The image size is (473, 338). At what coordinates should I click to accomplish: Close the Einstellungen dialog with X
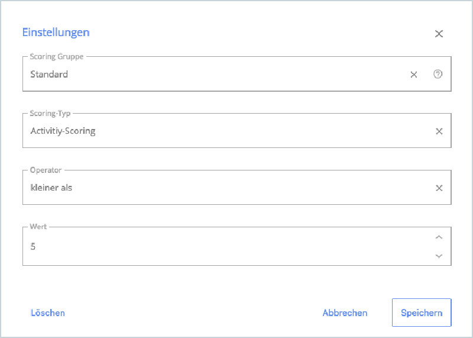coord(439,34)
